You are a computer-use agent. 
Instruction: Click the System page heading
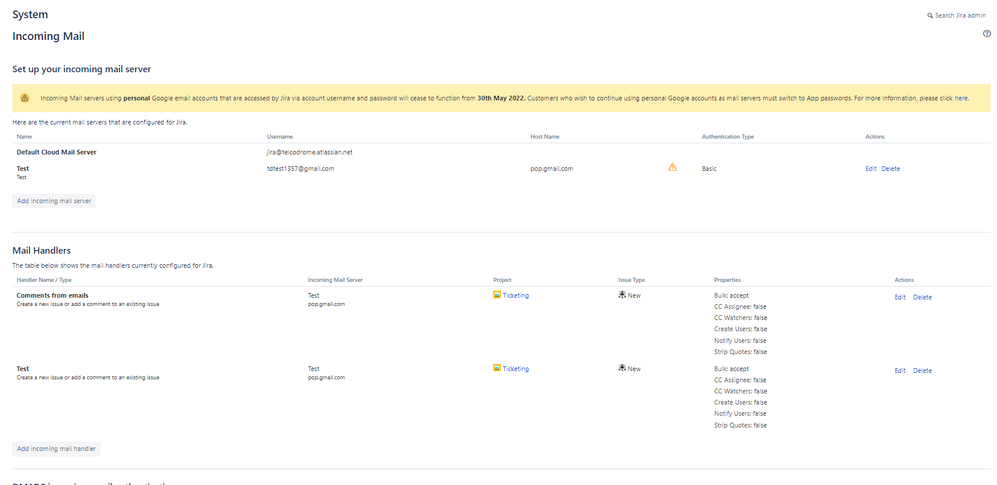30,15
